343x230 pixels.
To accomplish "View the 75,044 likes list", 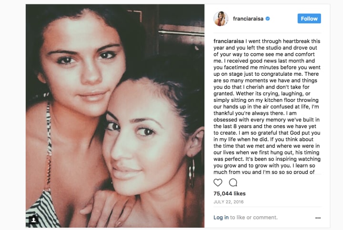I will point(230,193).
